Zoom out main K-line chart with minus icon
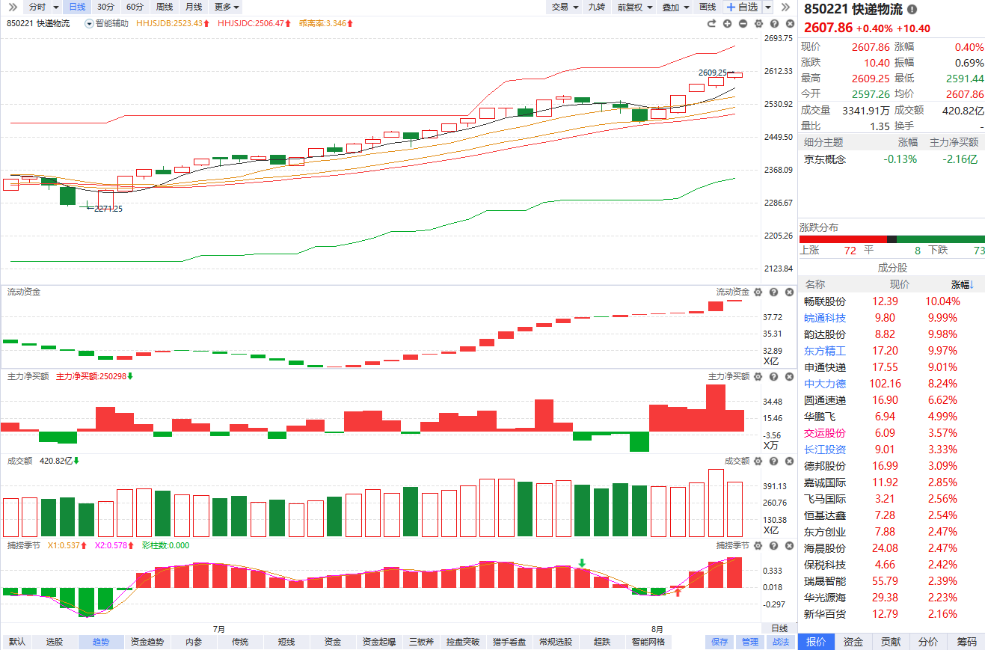This screenshot has width=985, height=650. pyautogui.click(x=743, y=24)
